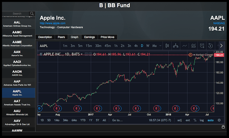The width and height of the screenshot is (229, 138).
Task: Set range to 1D
Action: pyautogui.click(x=42, y=120)
